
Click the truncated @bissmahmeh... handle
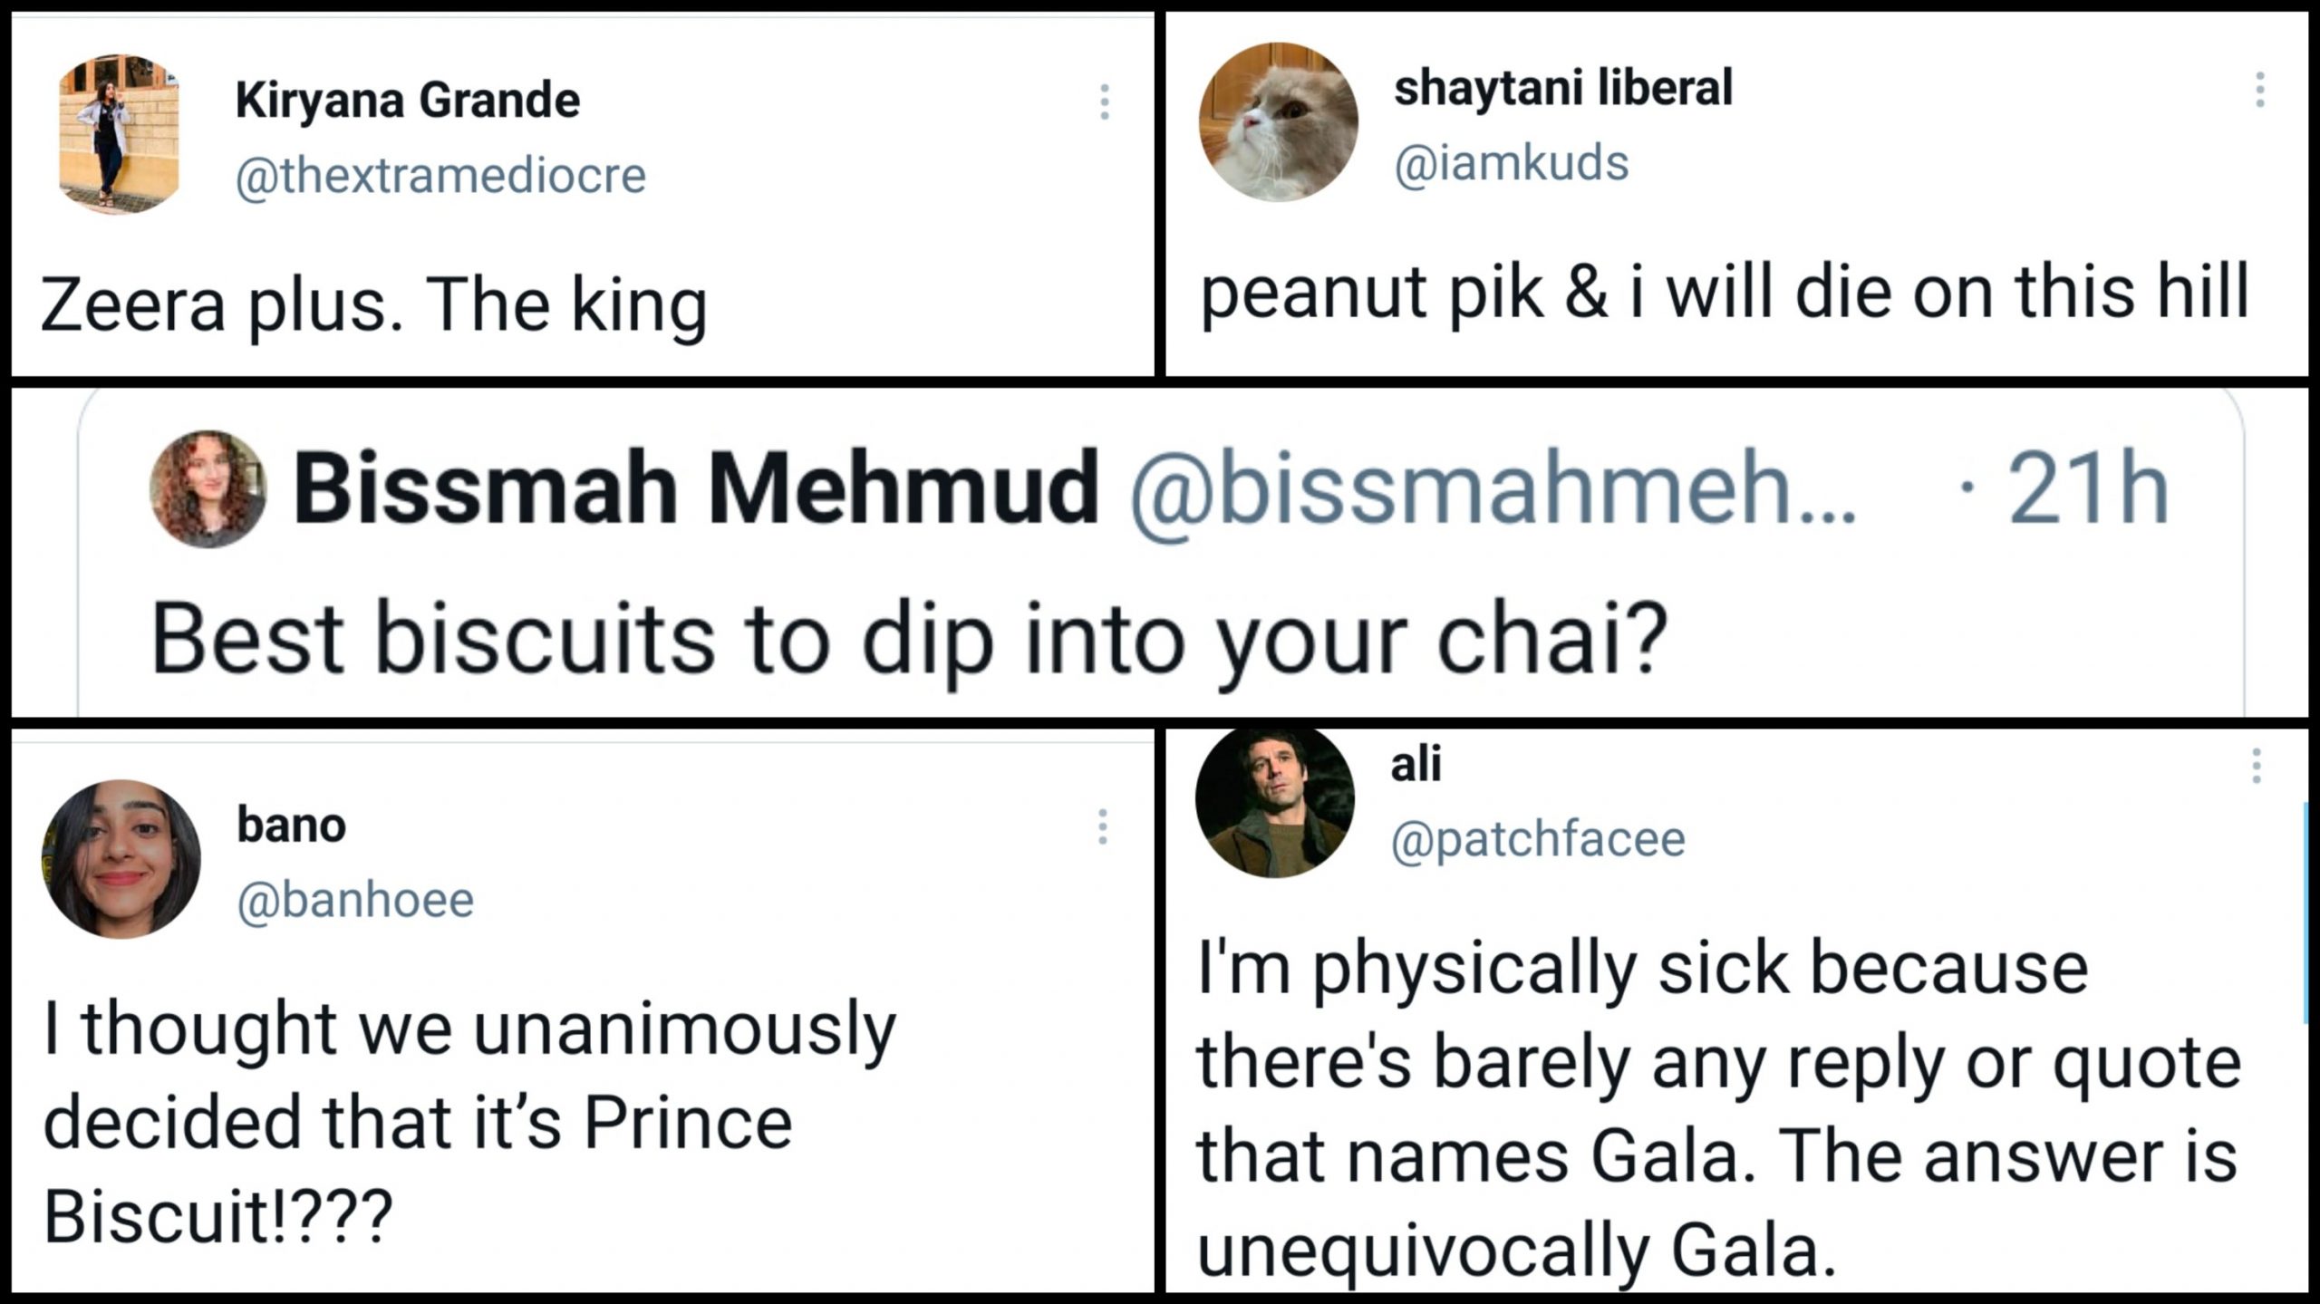pos(1492,490)
